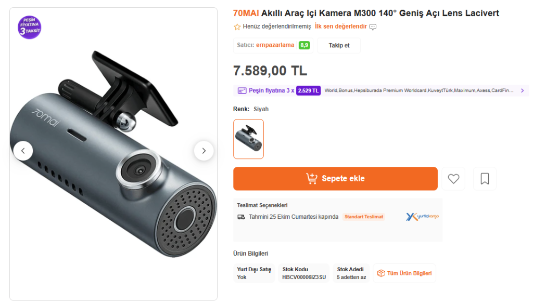The width and height of the screenshot is (533, 305).
Task: Follow seller with Takip et button
Action: [339, 45]
